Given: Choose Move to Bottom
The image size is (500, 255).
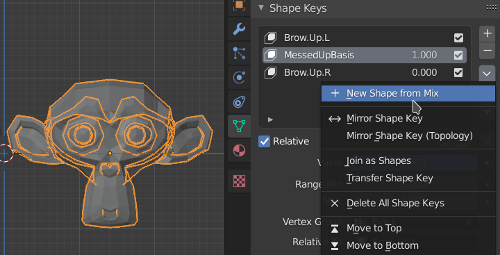Looking at the screenshot, I should [x=408, y=246].
